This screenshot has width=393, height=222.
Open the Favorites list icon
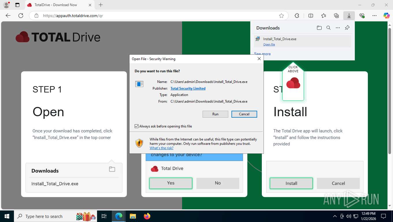click(324, 16)
